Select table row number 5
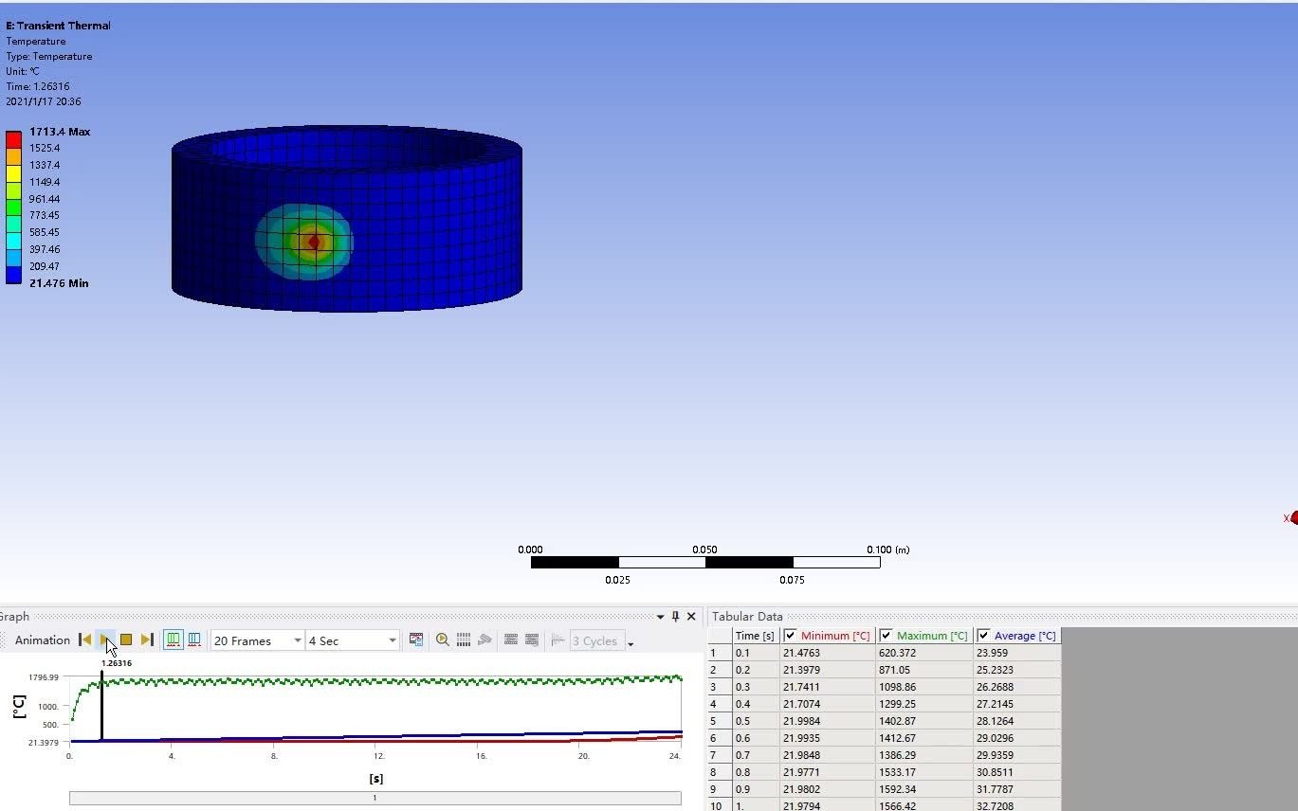1298x811 pixels. click(x=720, y=721)
